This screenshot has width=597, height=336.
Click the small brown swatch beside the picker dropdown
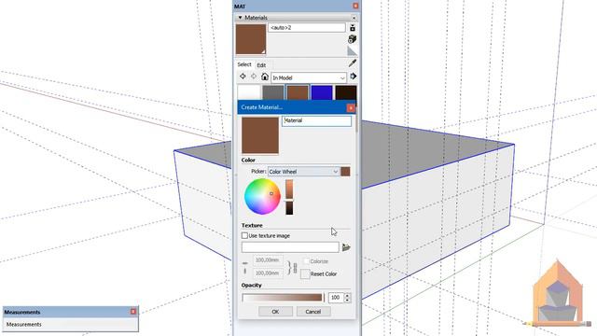tap(345, 172)
